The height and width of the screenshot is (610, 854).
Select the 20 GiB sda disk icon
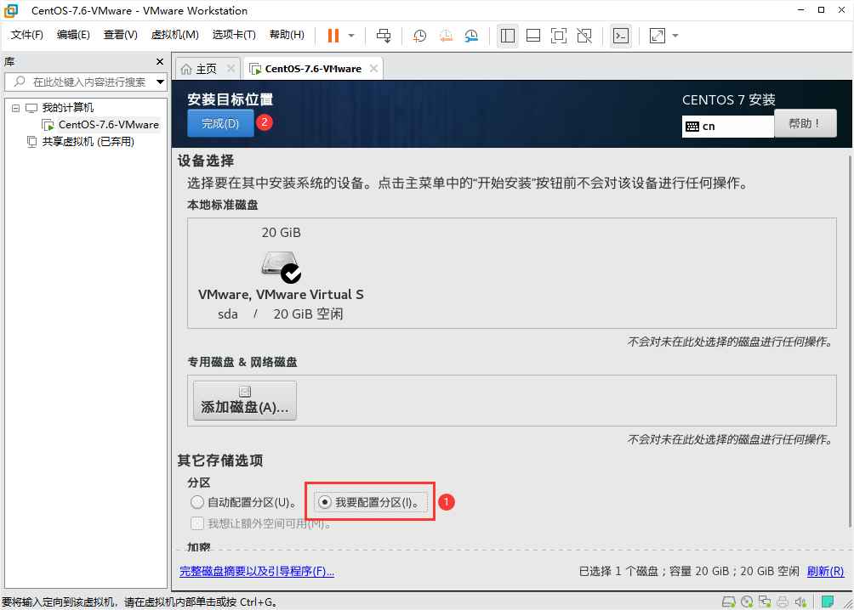(x=281, y=266)
